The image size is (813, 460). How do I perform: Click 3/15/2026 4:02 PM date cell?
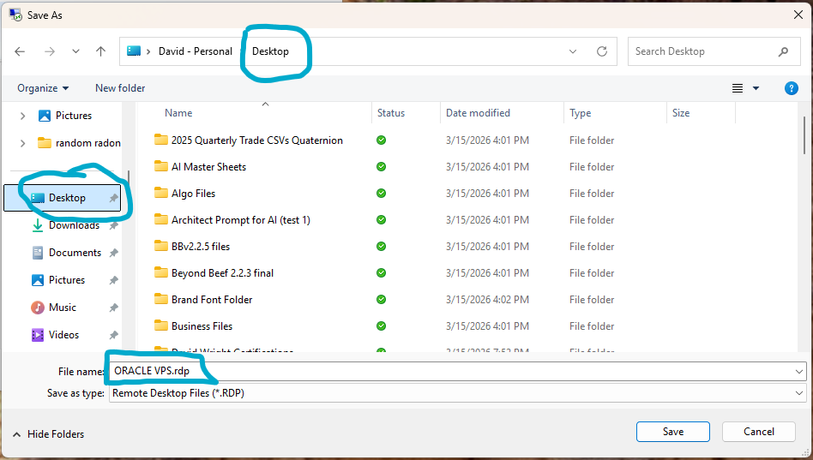pyautogui.click(x=487, y=300)
